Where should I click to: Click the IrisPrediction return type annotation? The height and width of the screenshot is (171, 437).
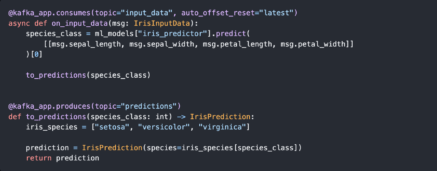tap(220, 116)
